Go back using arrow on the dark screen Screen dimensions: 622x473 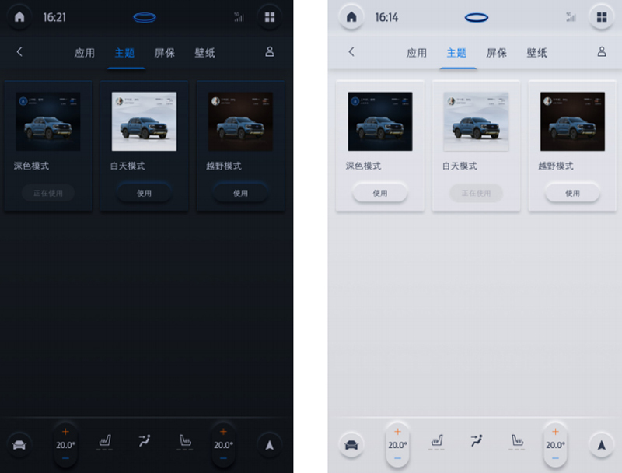tap(19, 52)
